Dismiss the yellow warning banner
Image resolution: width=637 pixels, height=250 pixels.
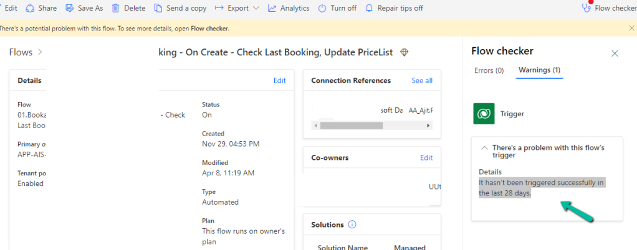point(631,28)
